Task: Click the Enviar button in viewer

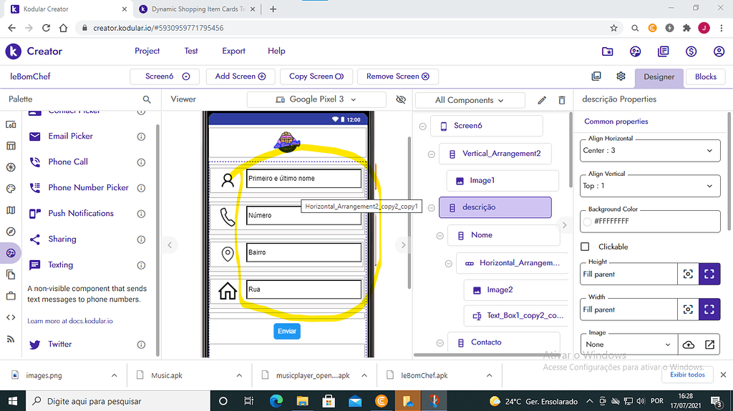Action: pos(287,331)
